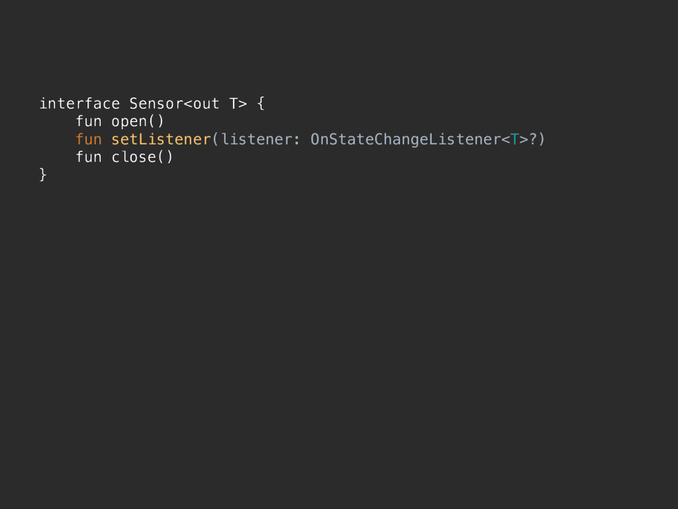Click the colon after the listener parameter
Image resolution: width=678 pixels, height=509 pixels.
point(297,141)
